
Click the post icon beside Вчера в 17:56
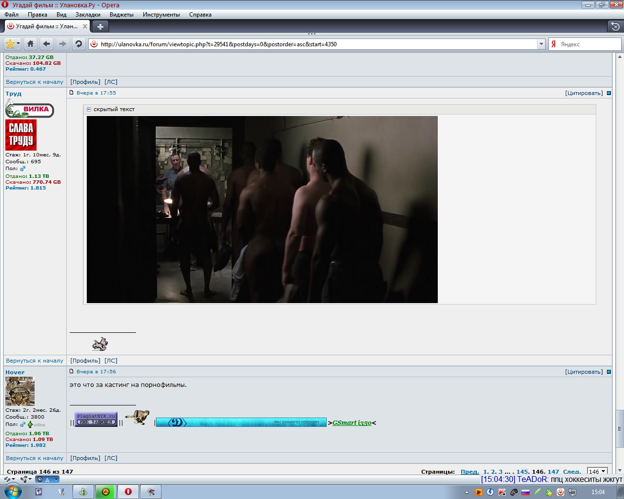tap(72, 371)
